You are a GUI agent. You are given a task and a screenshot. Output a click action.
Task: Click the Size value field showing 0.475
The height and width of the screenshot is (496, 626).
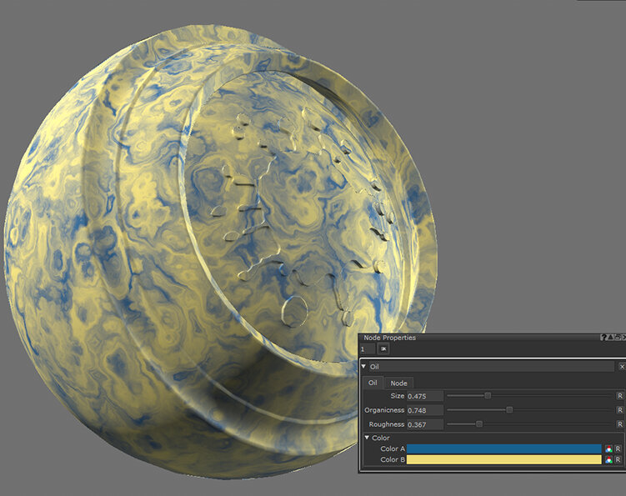pyautogui.click(x=424, y=396)
